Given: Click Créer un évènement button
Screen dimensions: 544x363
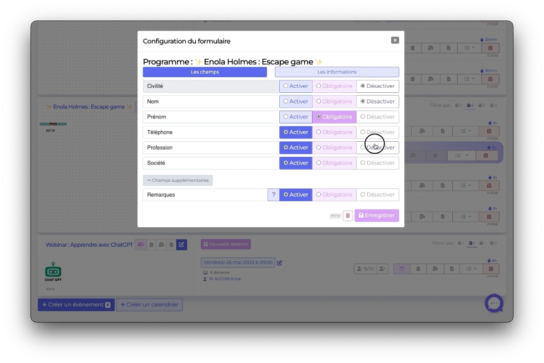Looking at the screenshot, I should (76, 305).
